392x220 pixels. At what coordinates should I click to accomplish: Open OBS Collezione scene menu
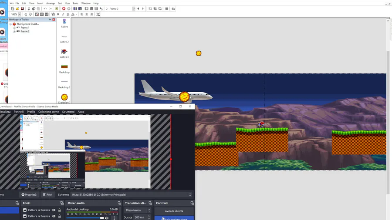click(x=48, y=112)
